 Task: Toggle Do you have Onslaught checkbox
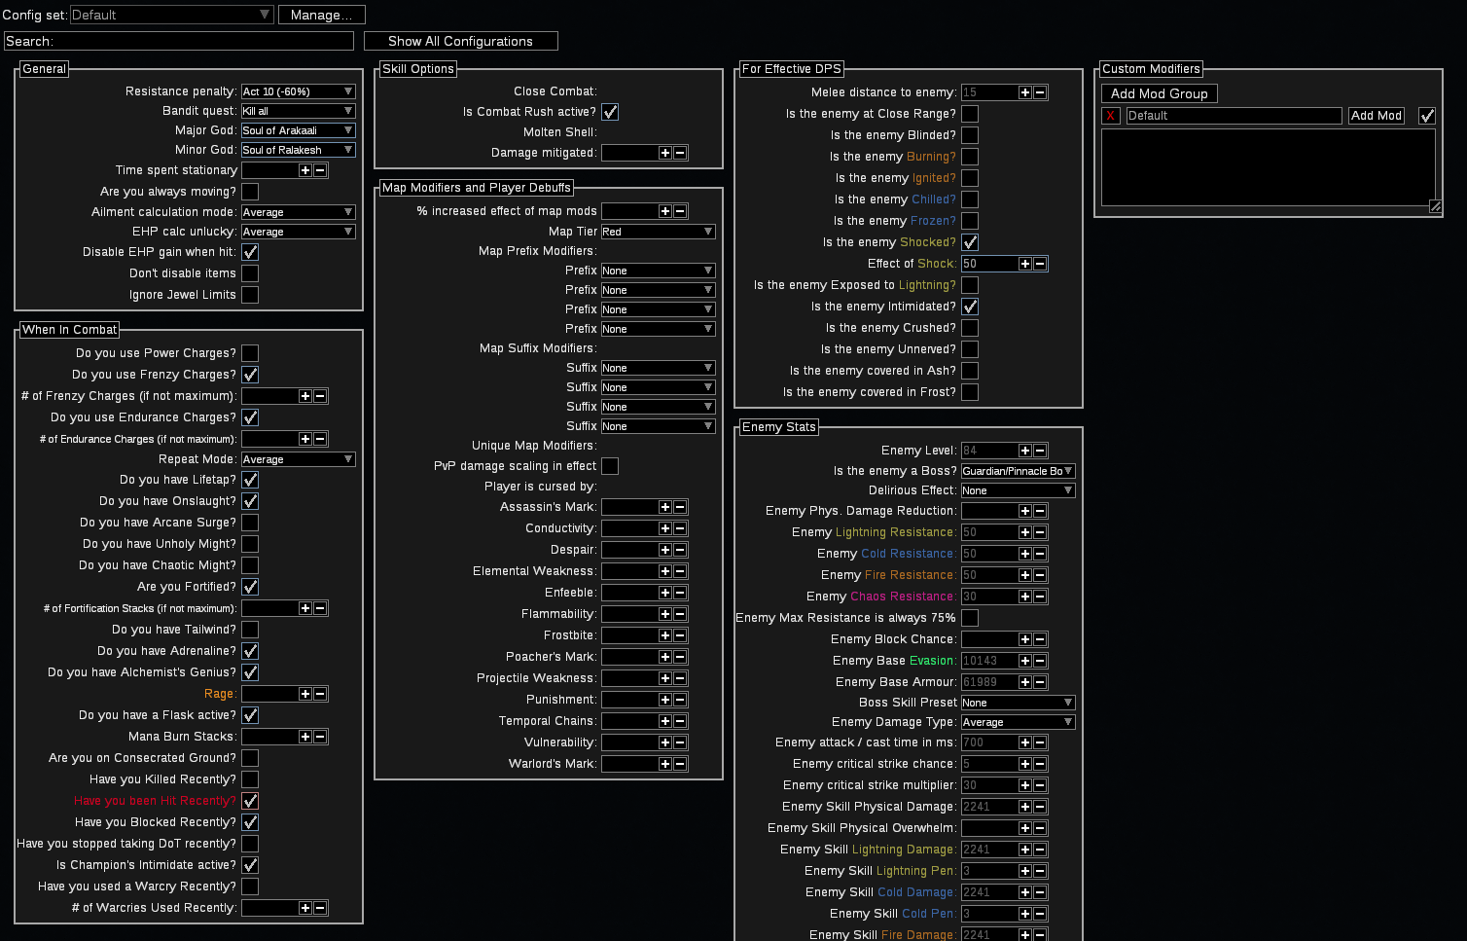pos(250,501)
